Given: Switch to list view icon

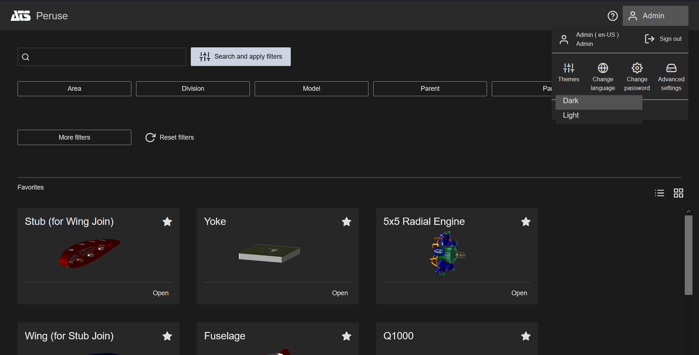Looking at the screenshot, I should pyautogui.click(x=659, y=193).
